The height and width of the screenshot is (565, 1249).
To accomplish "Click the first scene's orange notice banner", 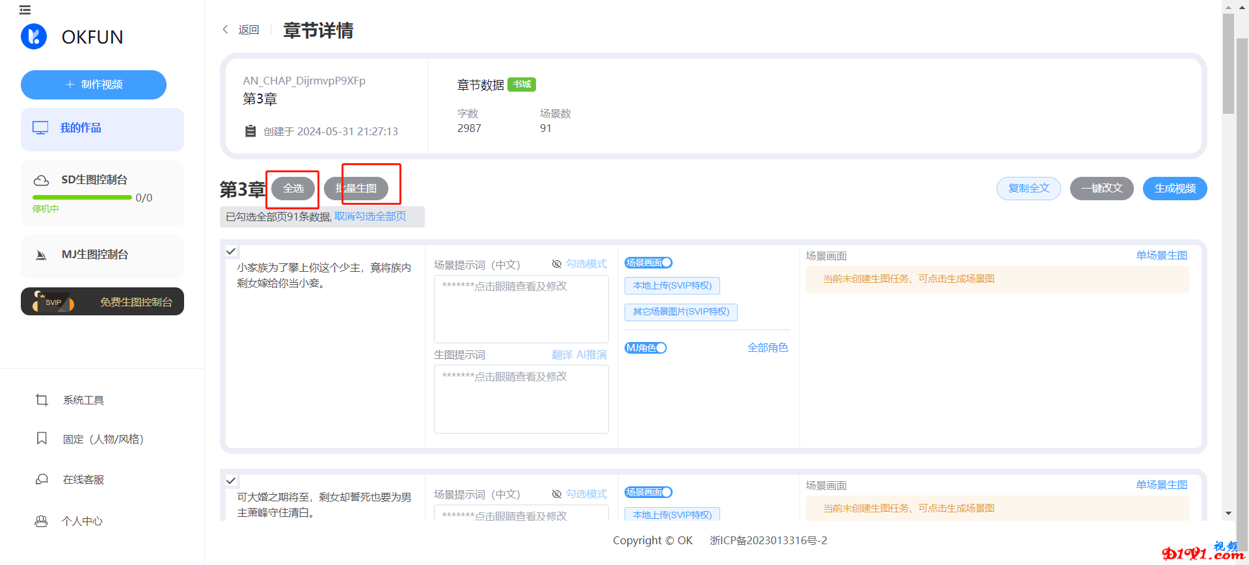I will click(997, 279).
